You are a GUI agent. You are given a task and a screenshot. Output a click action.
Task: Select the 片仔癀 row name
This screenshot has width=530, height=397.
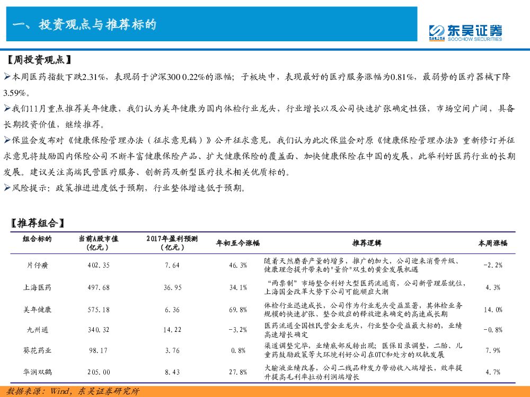[37, 265]
